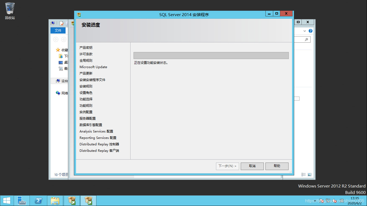
Task: Select Reporting Services configuration step
Action: coord(98,138)
